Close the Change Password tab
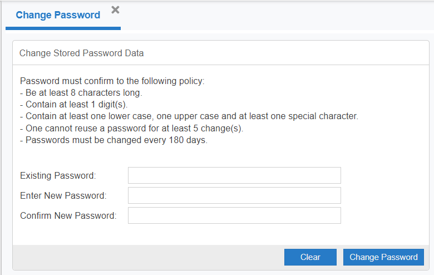Viewport: 434px width, 275px height. pos(115,9)
